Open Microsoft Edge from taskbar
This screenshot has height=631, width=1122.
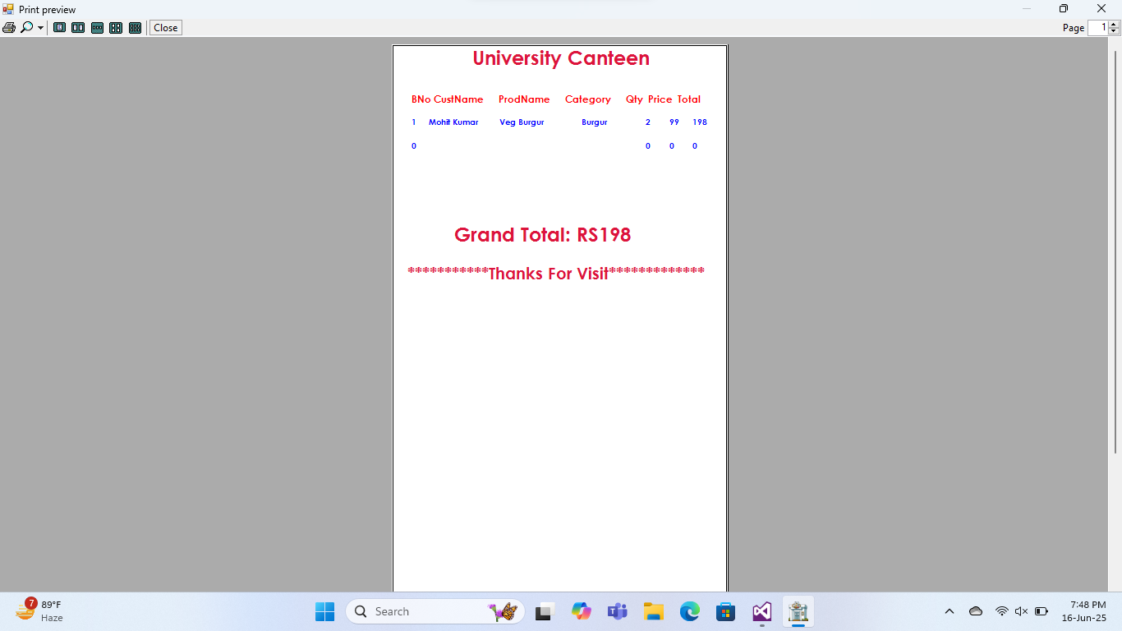click(689, 611)
